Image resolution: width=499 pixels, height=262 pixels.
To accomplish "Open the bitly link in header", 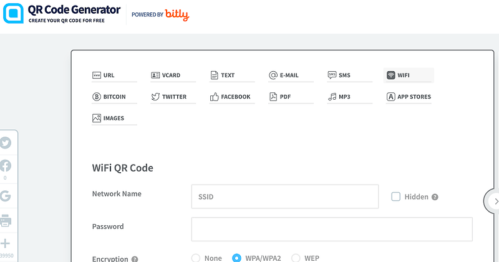I will [177, 15].
